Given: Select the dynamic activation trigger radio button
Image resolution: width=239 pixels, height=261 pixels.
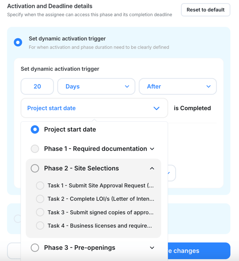Looking at the screenshot, I should pyautogui.click(x=18, y=43).
